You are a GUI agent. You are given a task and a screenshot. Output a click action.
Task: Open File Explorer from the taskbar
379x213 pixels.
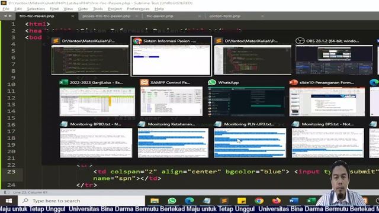click(155, 201)
